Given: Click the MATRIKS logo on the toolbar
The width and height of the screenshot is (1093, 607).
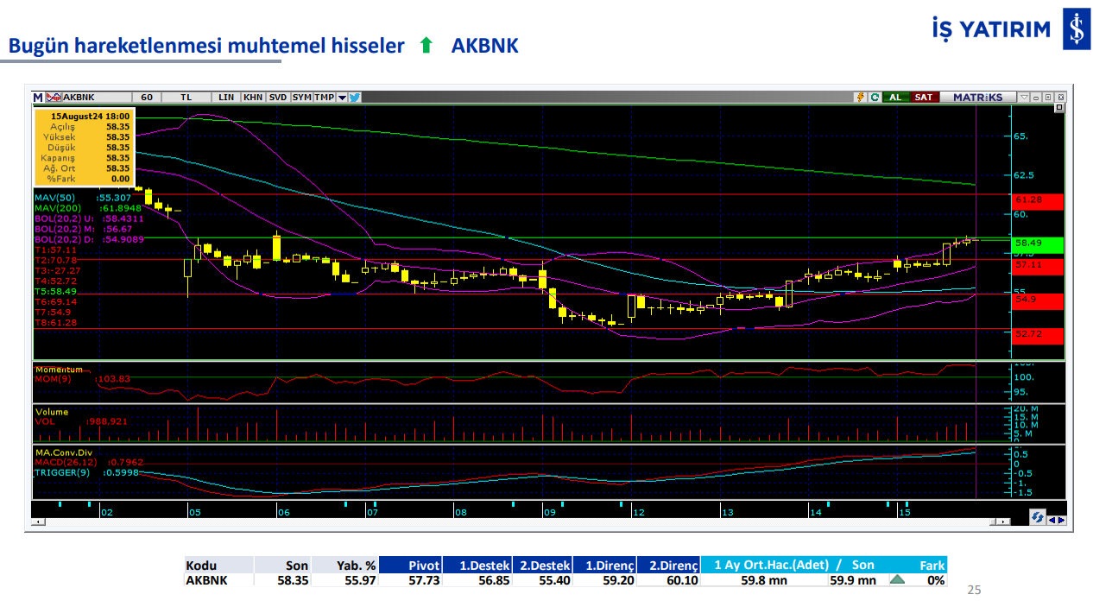Looking at the screenshot, I should (x=978, y=97).
